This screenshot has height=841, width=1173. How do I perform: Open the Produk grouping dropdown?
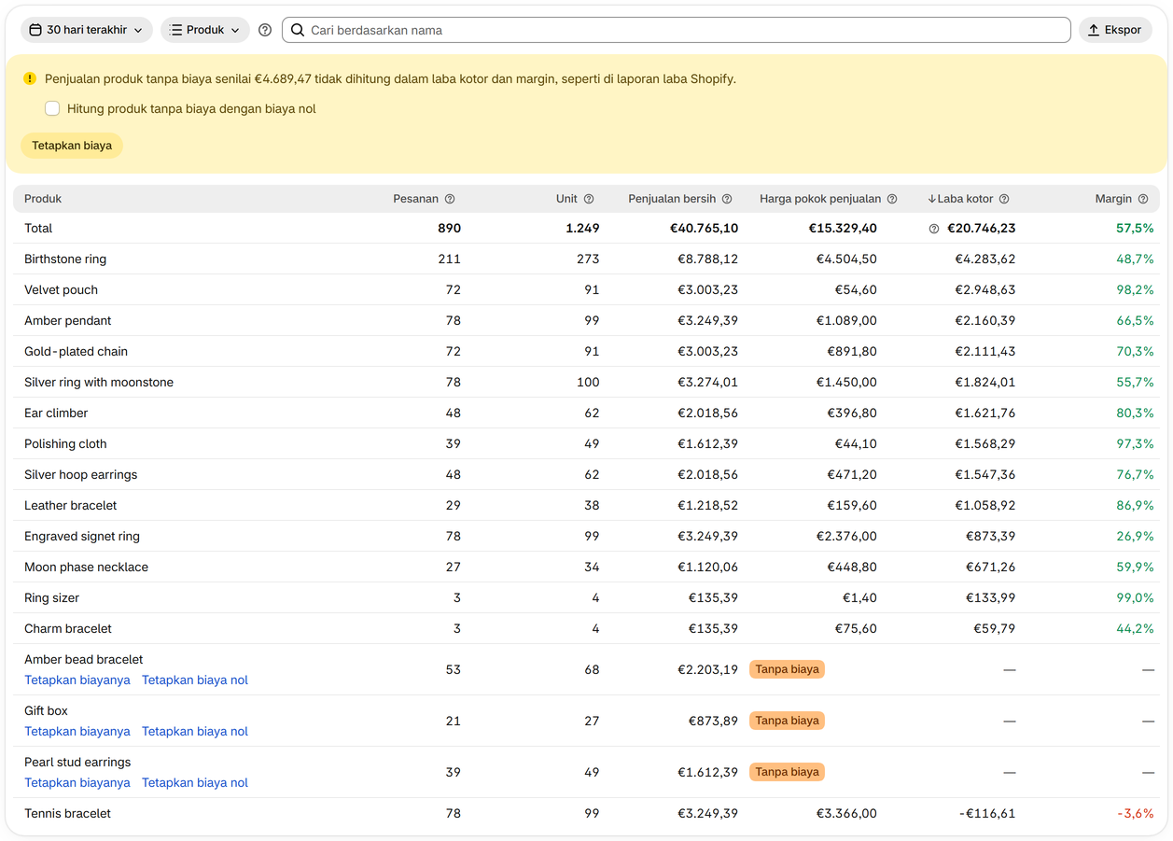pyautogui.click(x=205, y=30)
